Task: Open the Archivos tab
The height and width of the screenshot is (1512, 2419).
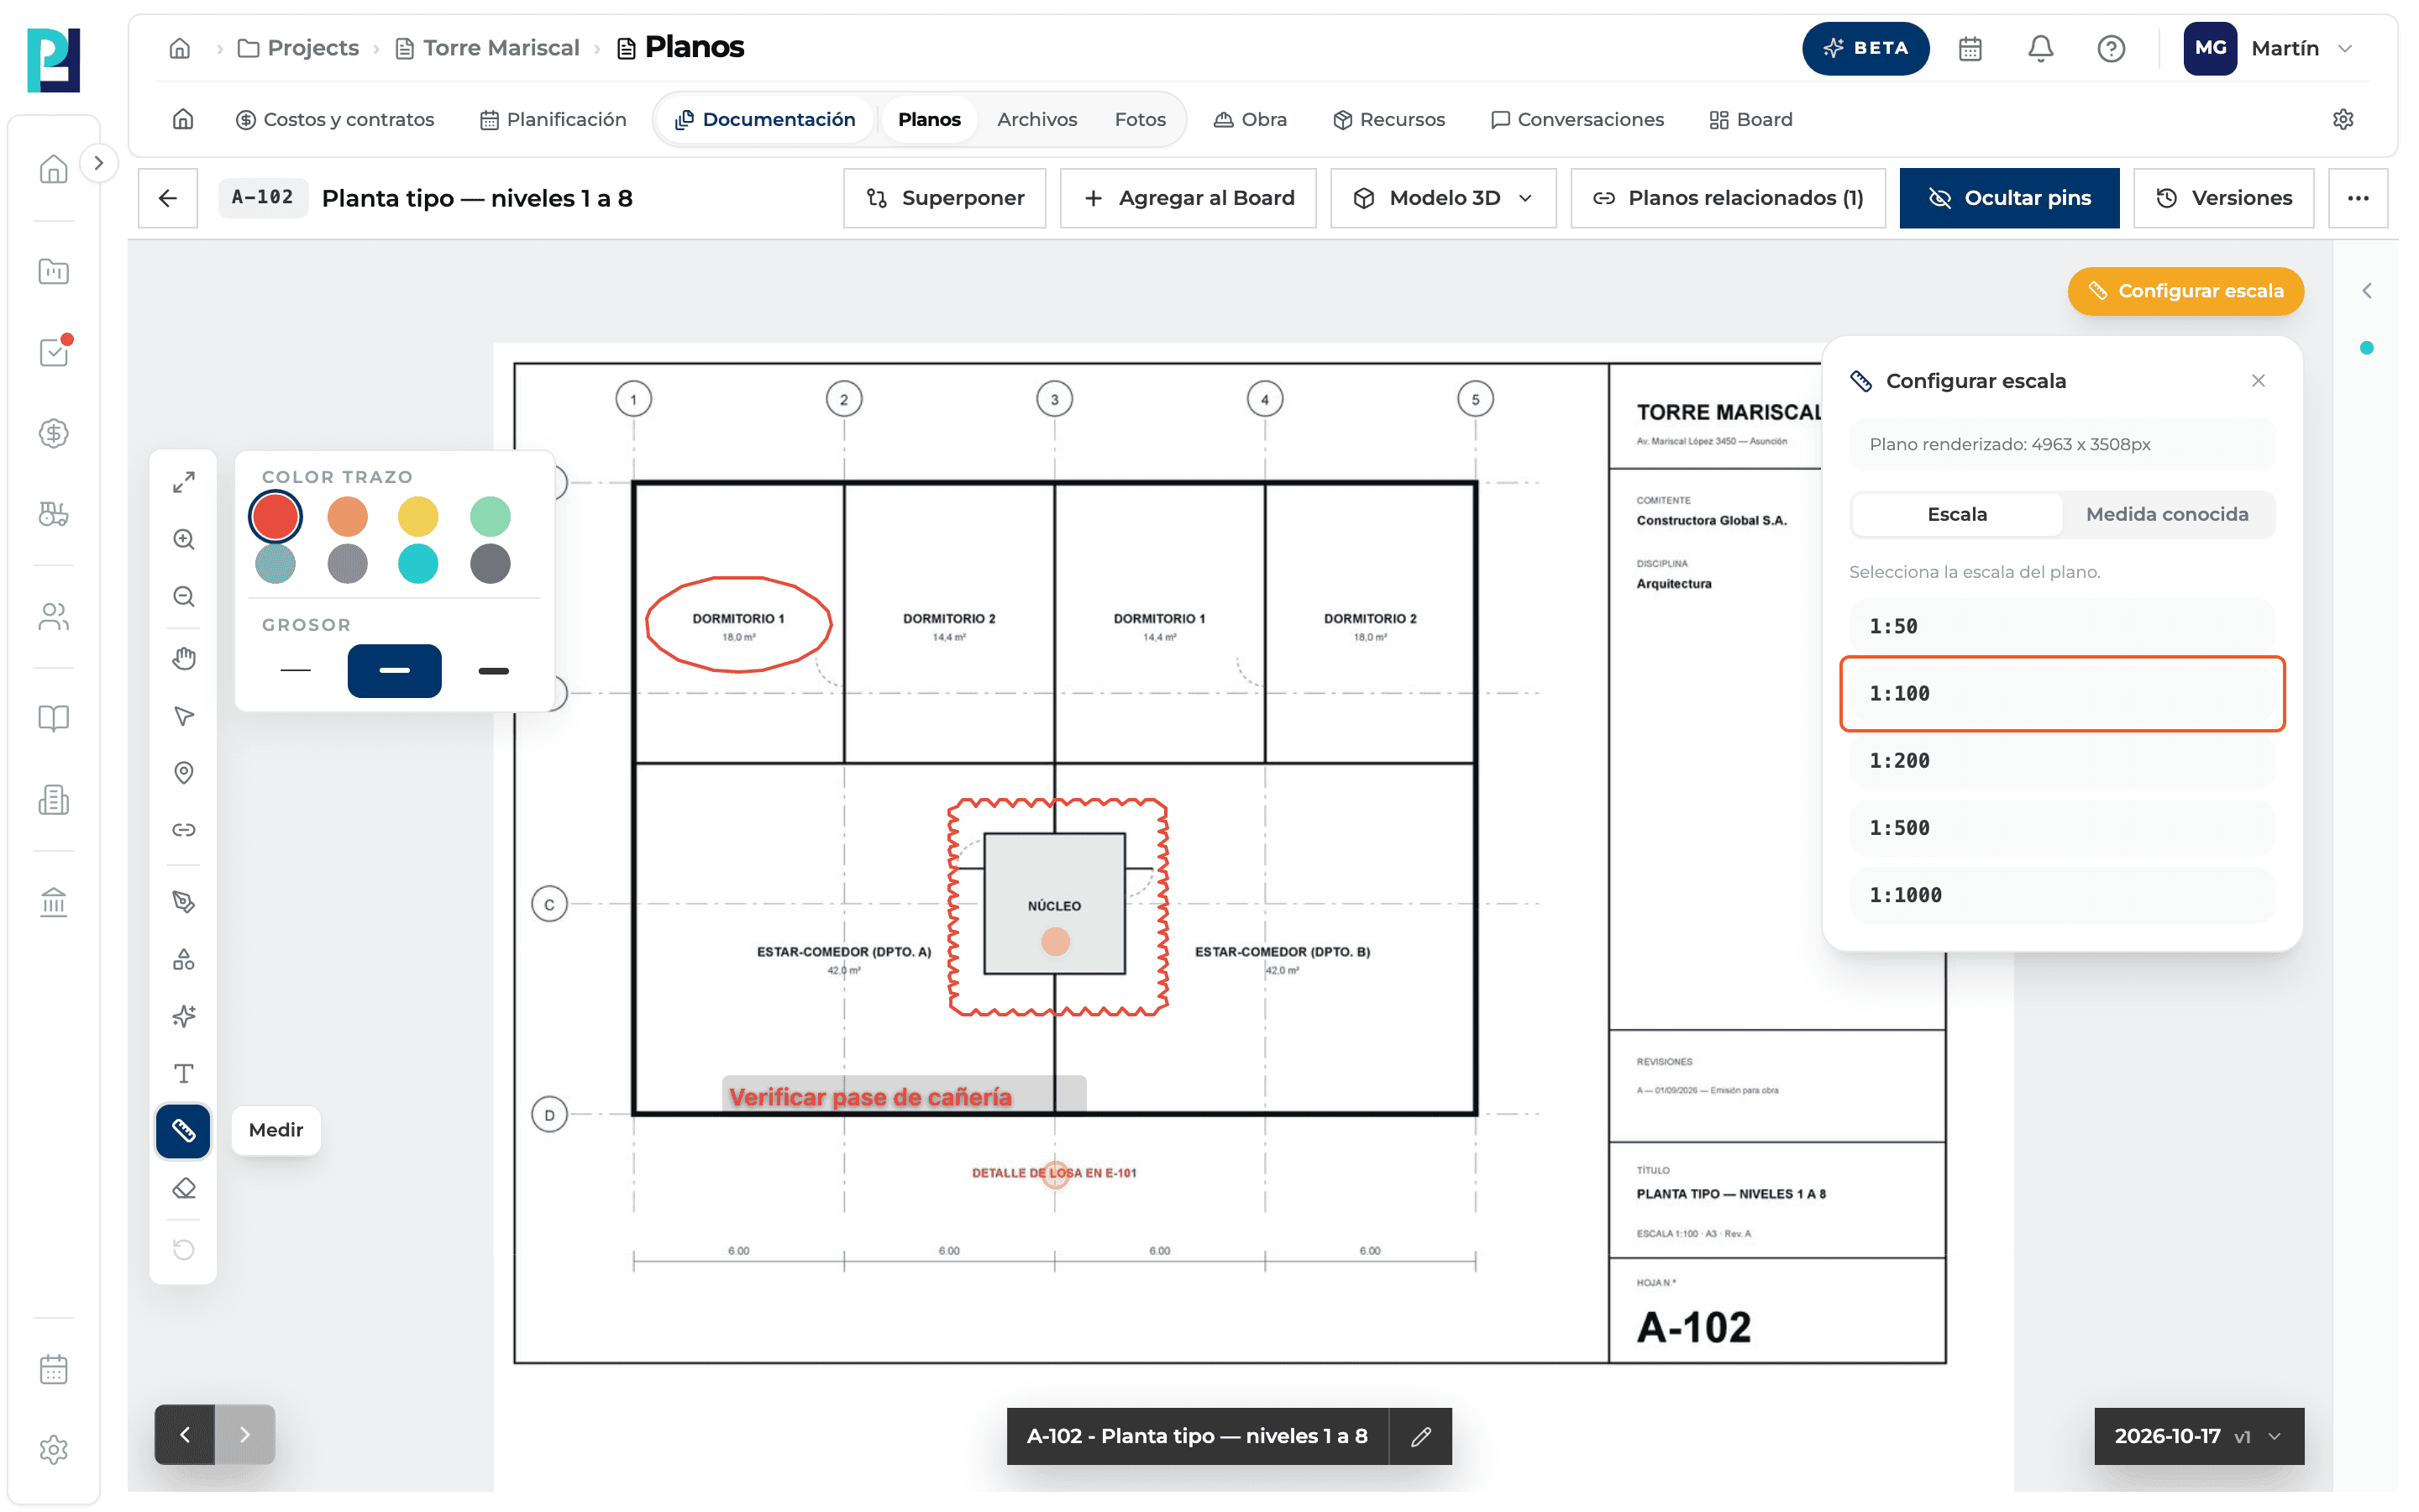Action: pos(1036,119)
